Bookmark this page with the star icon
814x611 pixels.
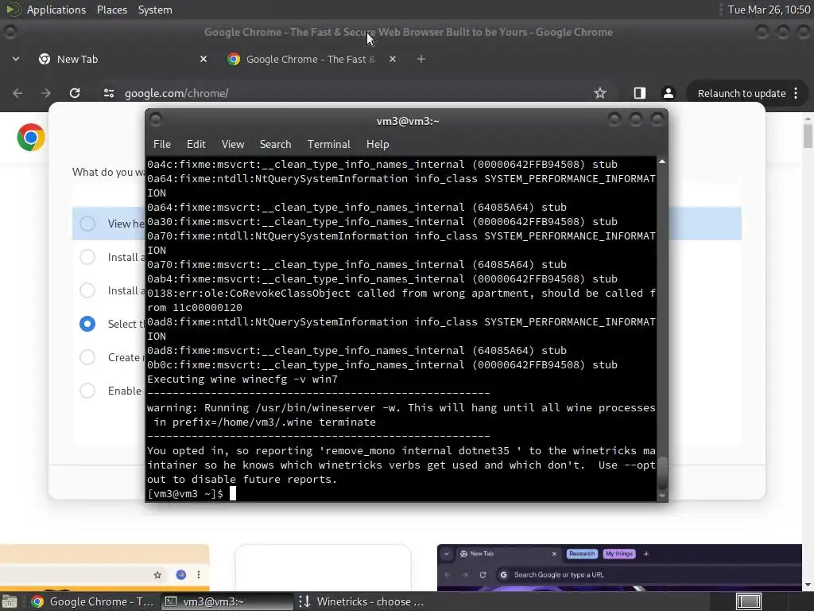tap(600, 93)
